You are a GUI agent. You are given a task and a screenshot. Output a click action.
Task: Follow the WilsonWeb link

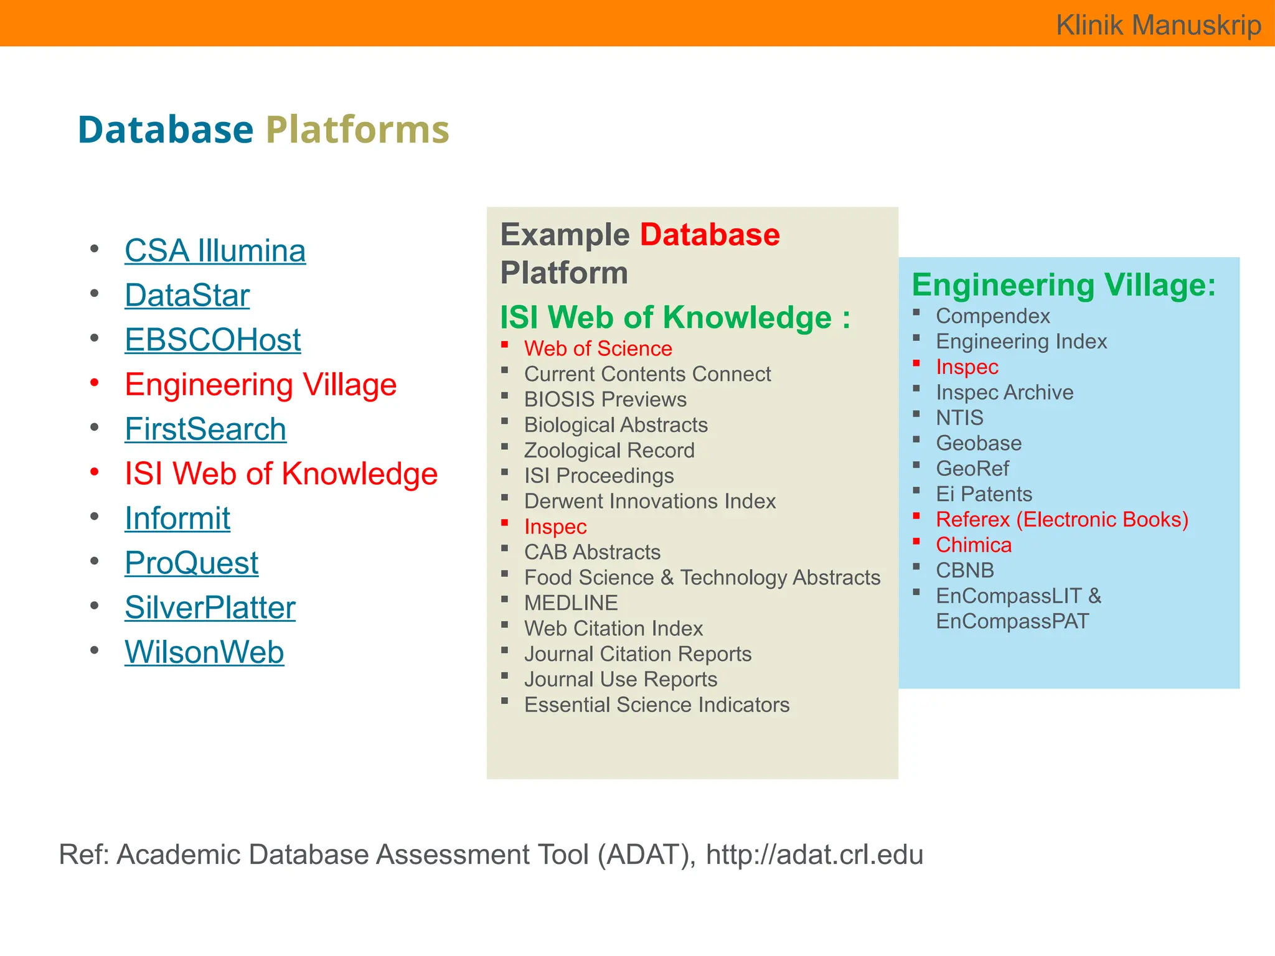point(204,653)
